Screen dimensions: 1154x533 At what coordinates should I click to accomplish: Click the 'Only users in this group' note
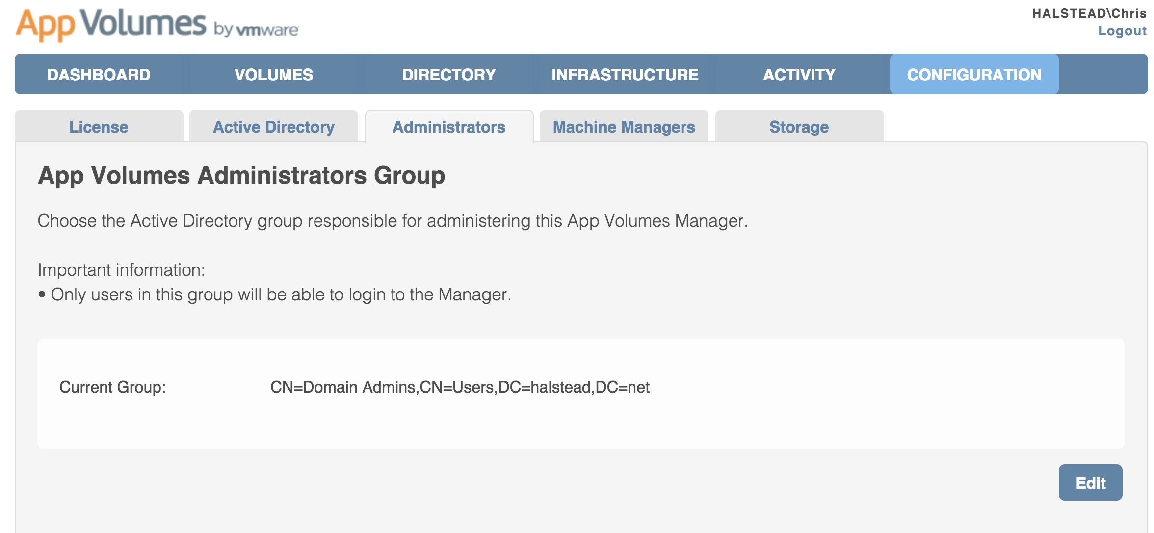click(281, 294)
